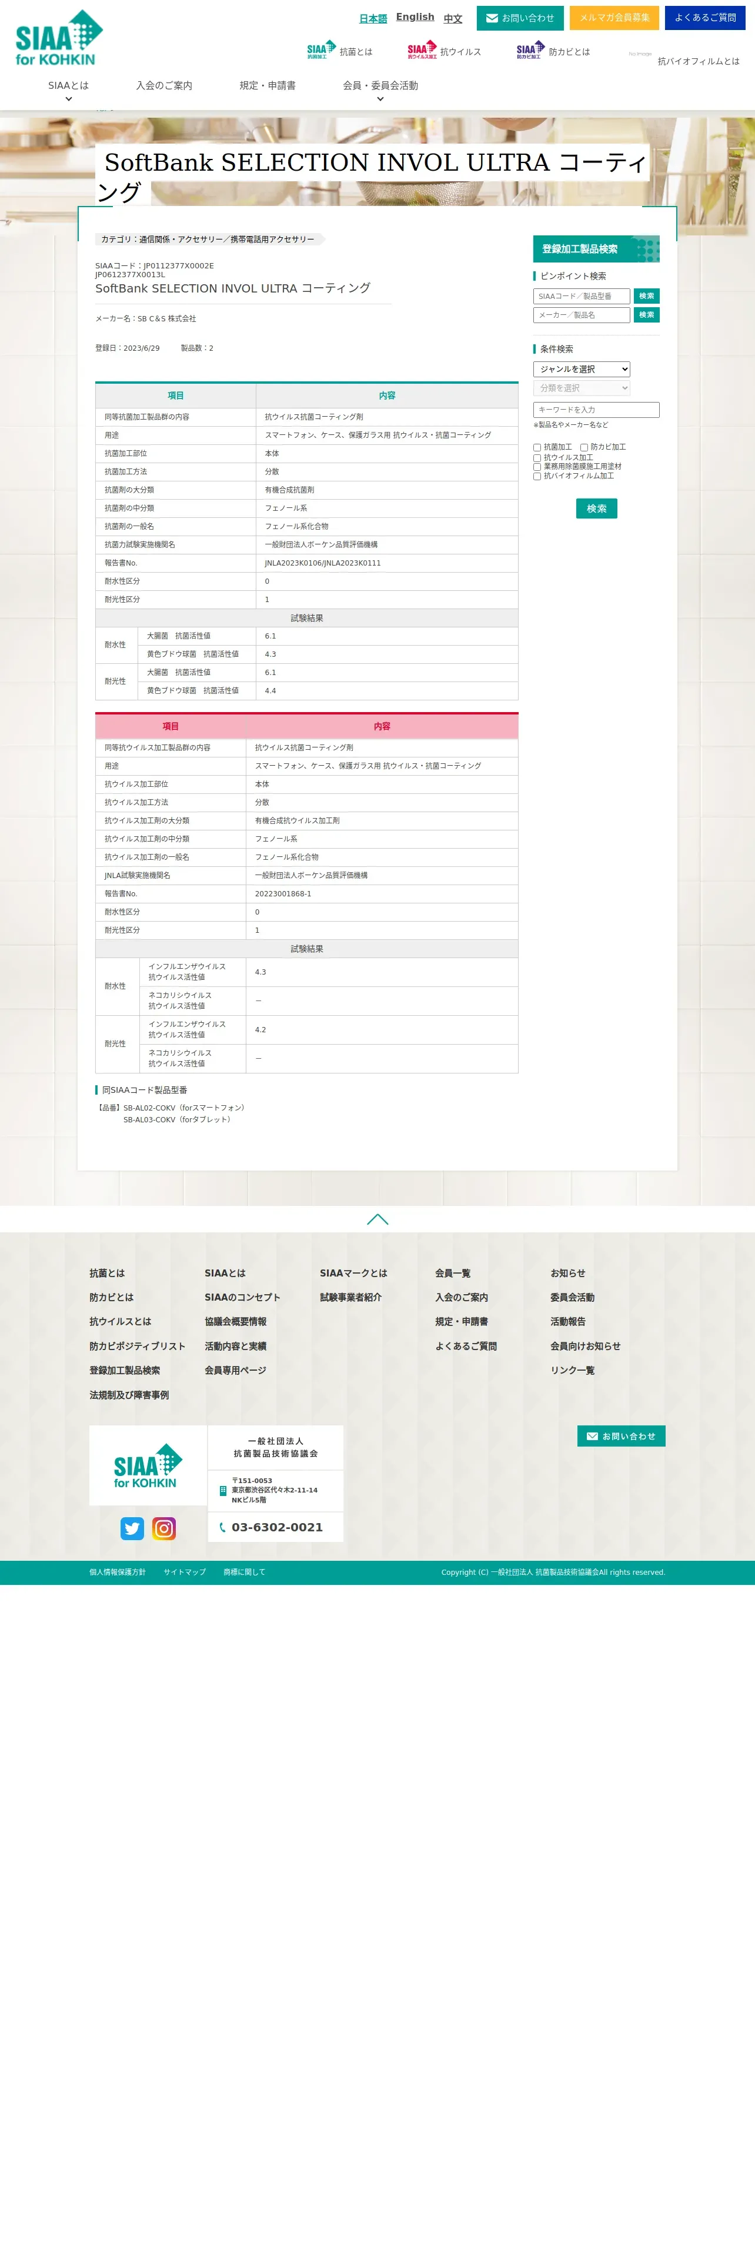Open 抗バイオフィルムとは link

point(698,62)
